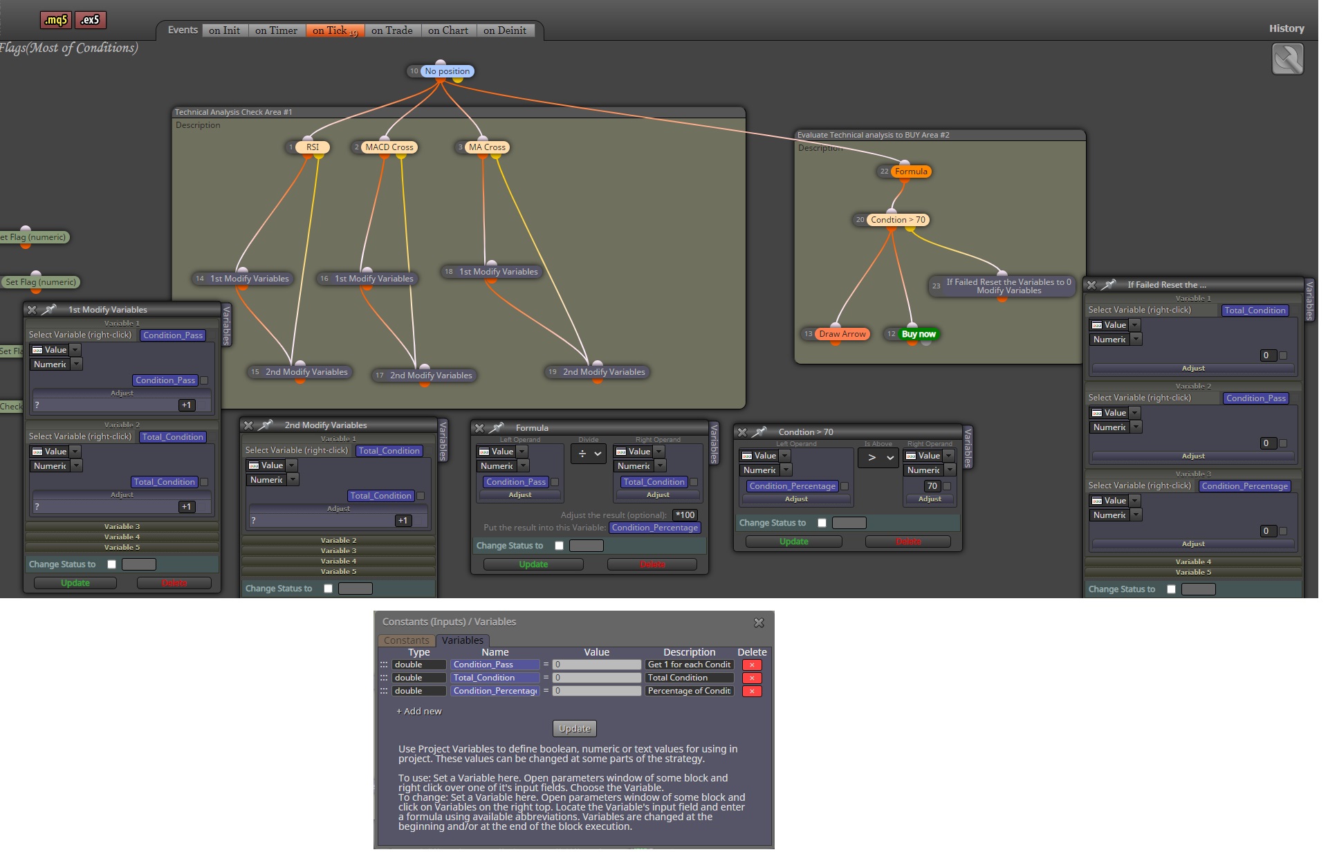Delete the Total_Condition variable row
The height and width of the screenshot is (852, 1328).
point(752,678)
